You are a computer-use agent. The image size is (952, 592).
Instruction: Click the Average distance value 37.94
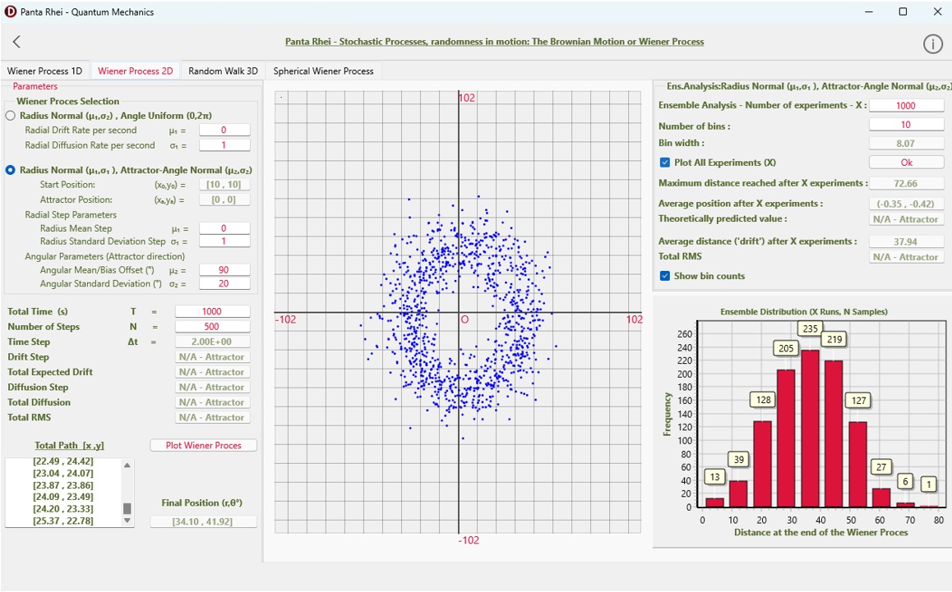pos(907,241)
